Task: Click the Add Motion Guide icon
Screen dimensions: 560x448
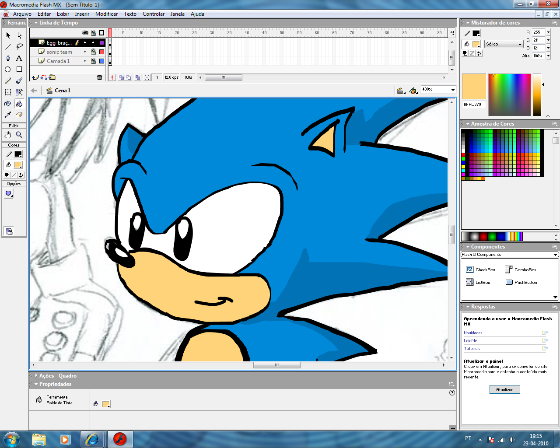Action: click(44, 77)
